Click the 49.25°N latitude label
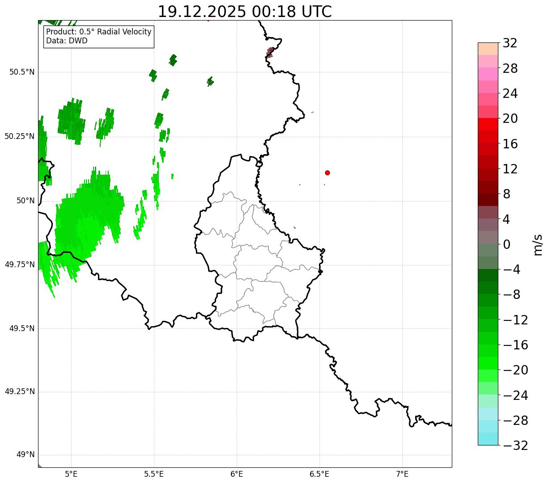548x483 pixels. point(19,391)
